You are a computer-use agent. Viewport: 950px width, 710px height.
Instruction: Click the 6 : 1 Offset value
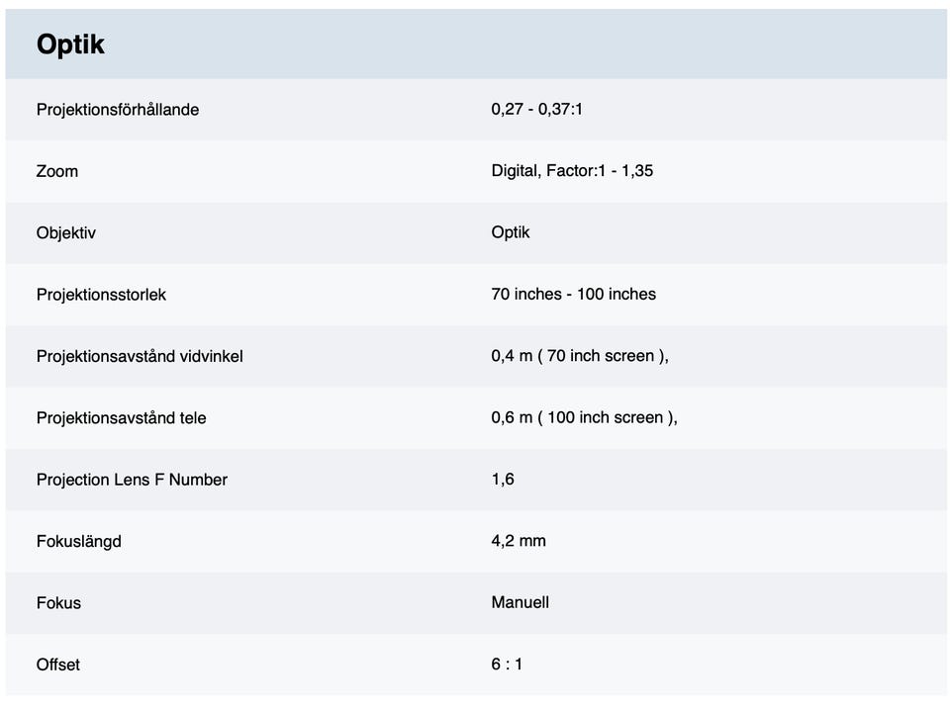click(507, 665)
